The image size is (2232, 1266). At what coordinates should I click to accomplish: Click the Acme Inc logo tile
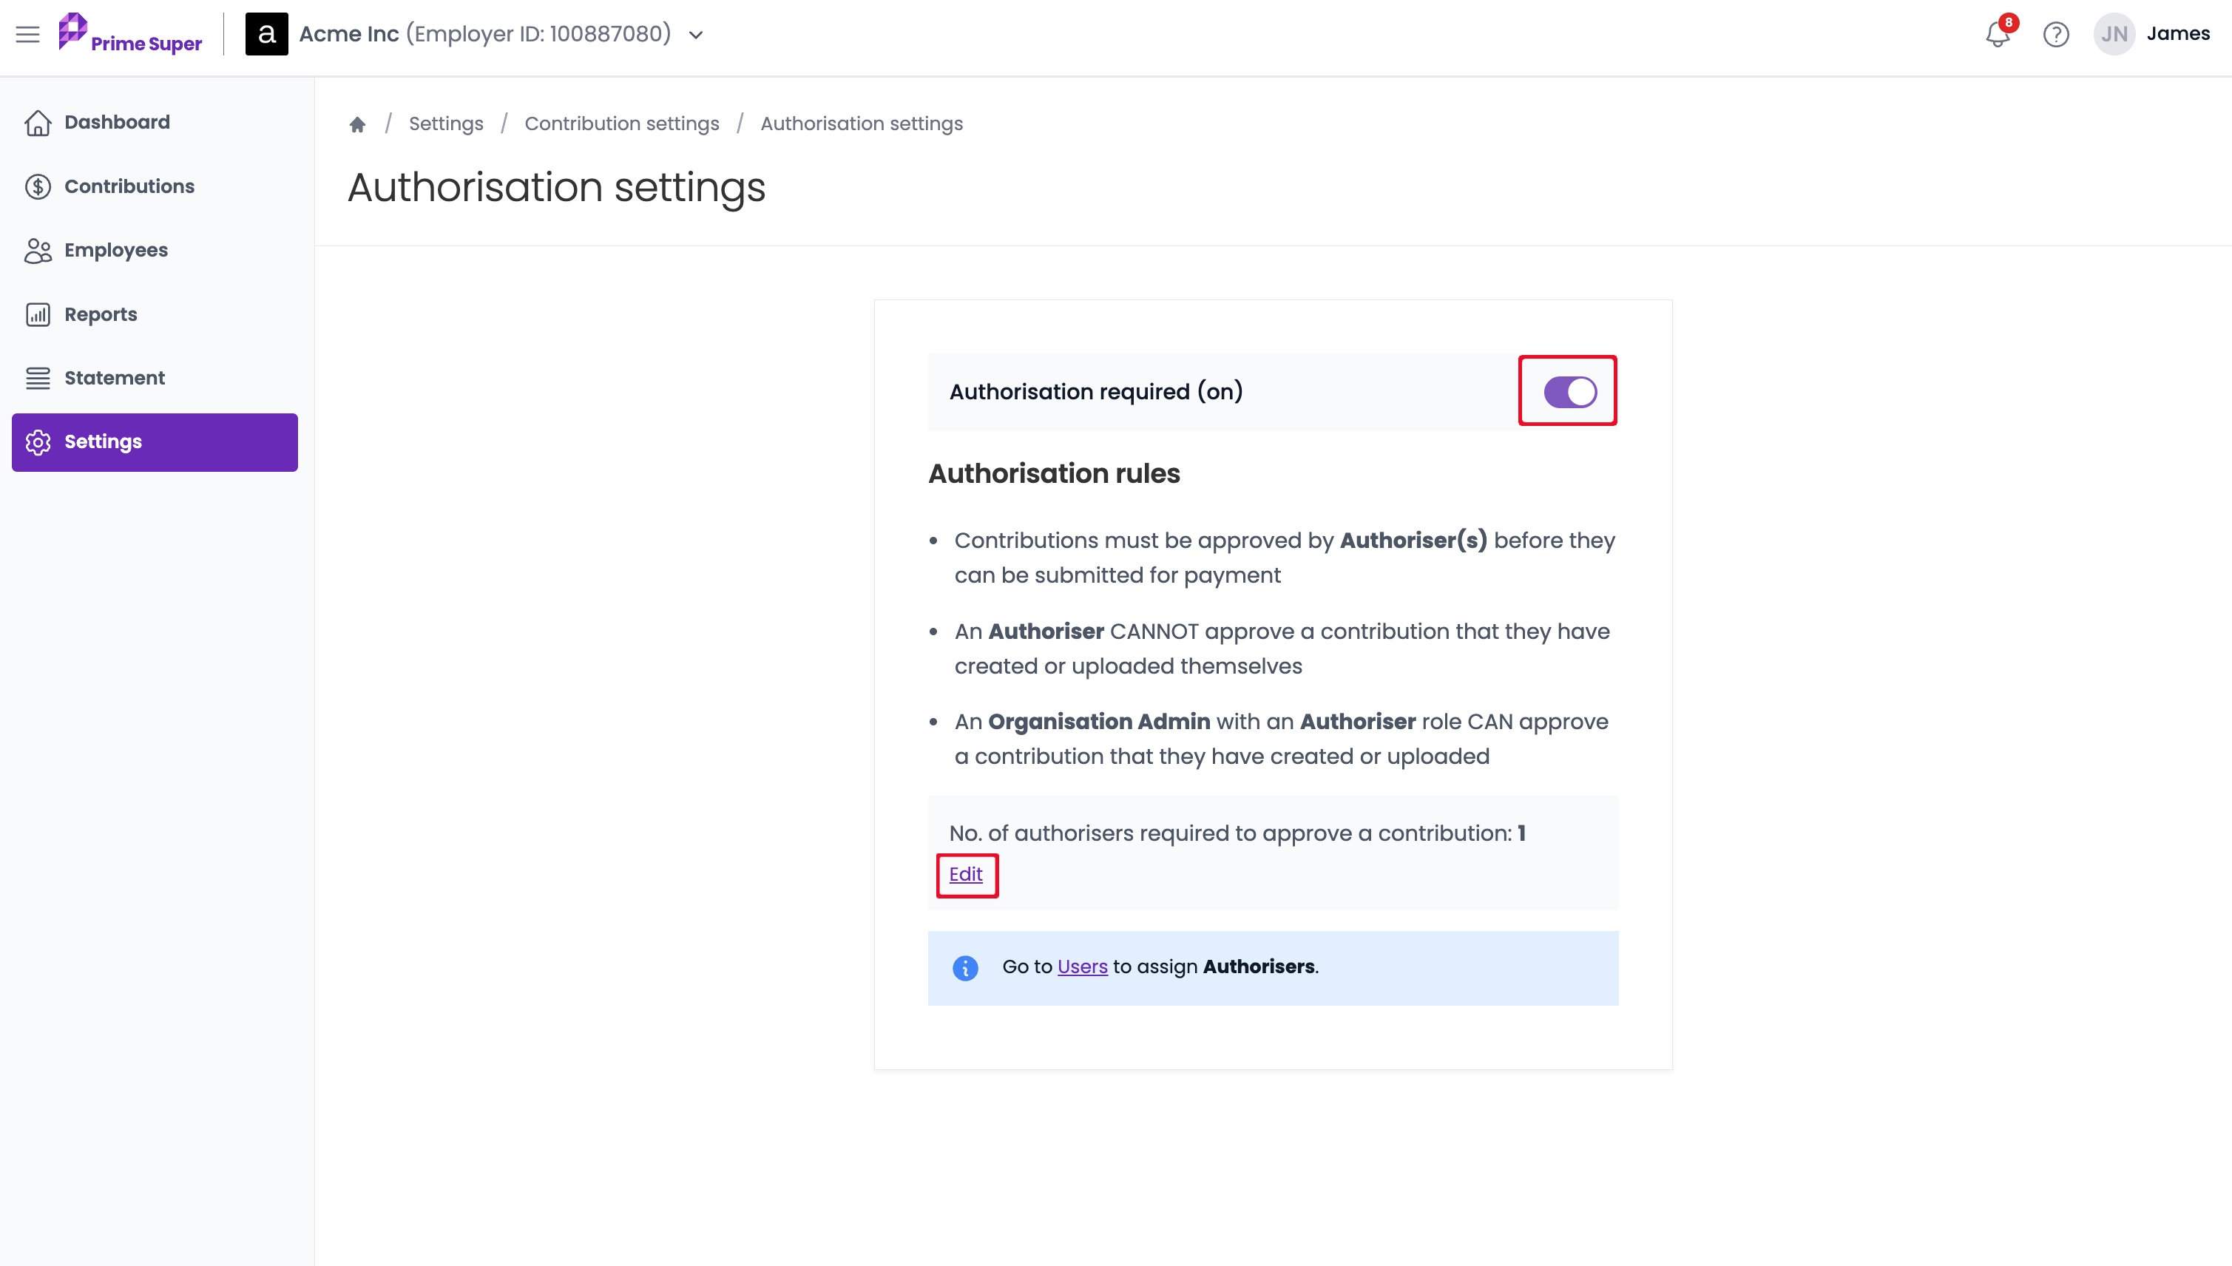(x=267, y=34)
